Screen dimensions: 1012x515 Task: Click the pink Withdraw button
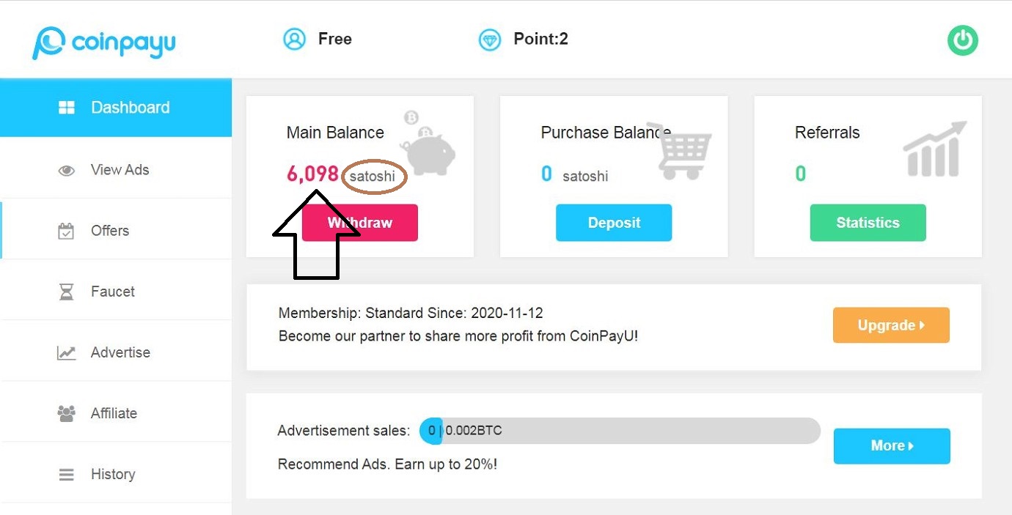point(360,223)
